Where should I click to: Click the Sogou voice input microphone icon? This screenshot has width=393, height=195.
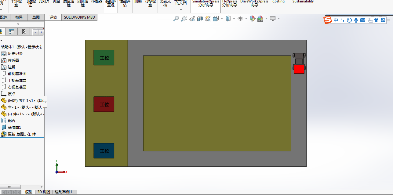[x=356, y=20]
